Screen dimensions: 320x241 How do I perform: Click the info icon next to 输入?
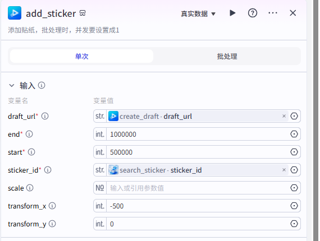[42, 85]
